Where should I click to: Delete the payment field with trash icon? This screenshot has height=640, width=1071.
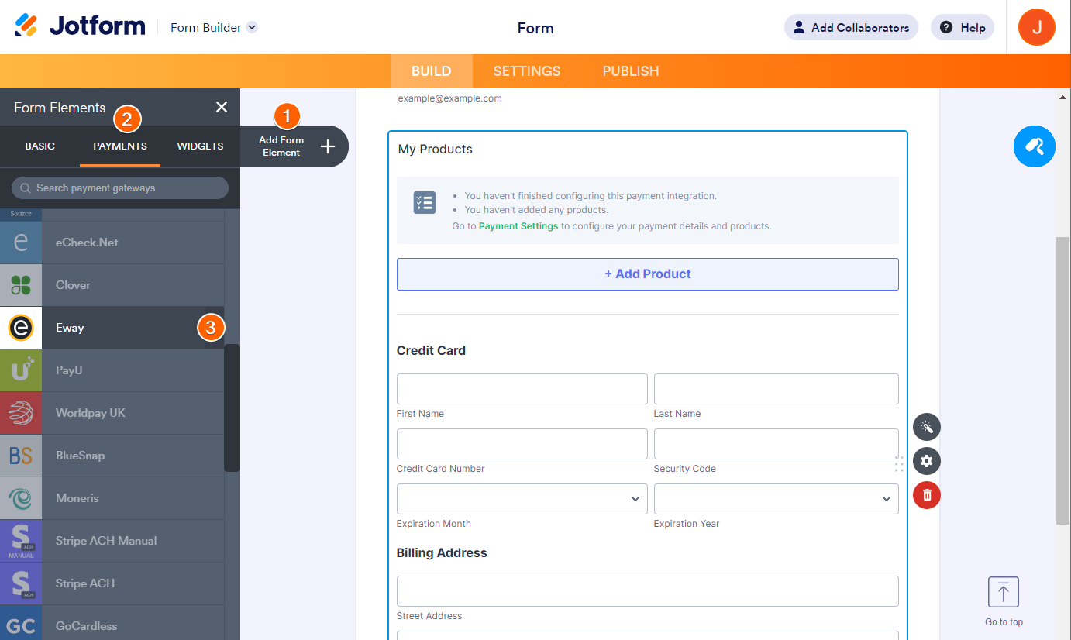point(927,495)
